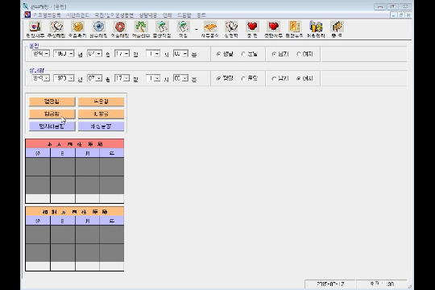This screenshot has width=435, height=290.
Task: Click the right lavender button
Action: [101, 126]
